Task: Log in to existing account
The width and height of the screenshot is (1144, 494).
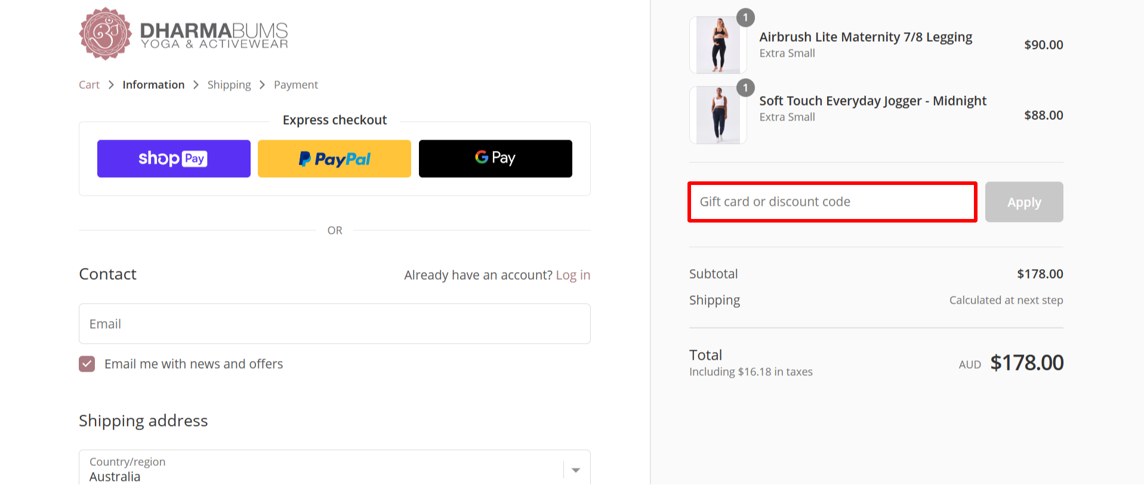Action: pyautogui.click(x=573, y=275)
